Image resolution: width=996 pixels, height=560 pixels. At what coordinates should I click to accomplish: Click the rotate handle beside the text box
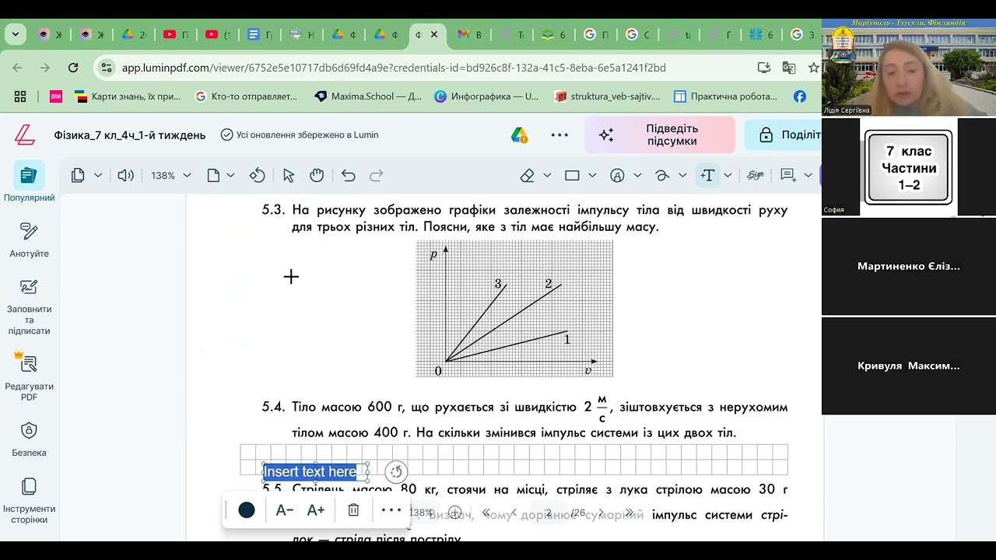(x=396, y=471)
